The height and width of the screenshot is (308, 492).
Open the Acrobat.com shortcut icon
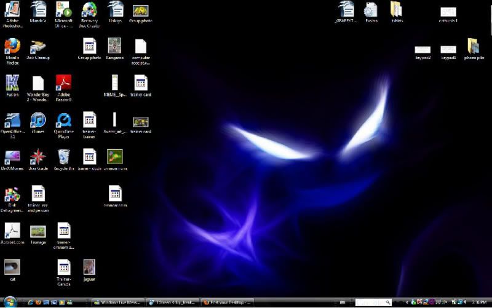pos(12,231)
